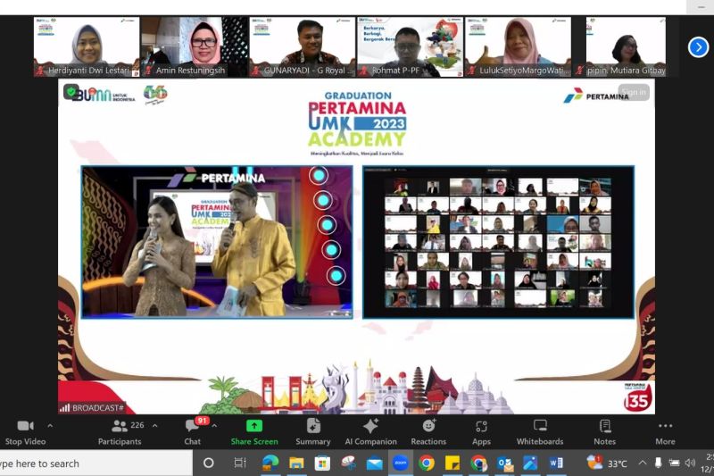Select Herdiyanti Dwi Lestari's video tile
714x476 pixels.
pos(87,47)
